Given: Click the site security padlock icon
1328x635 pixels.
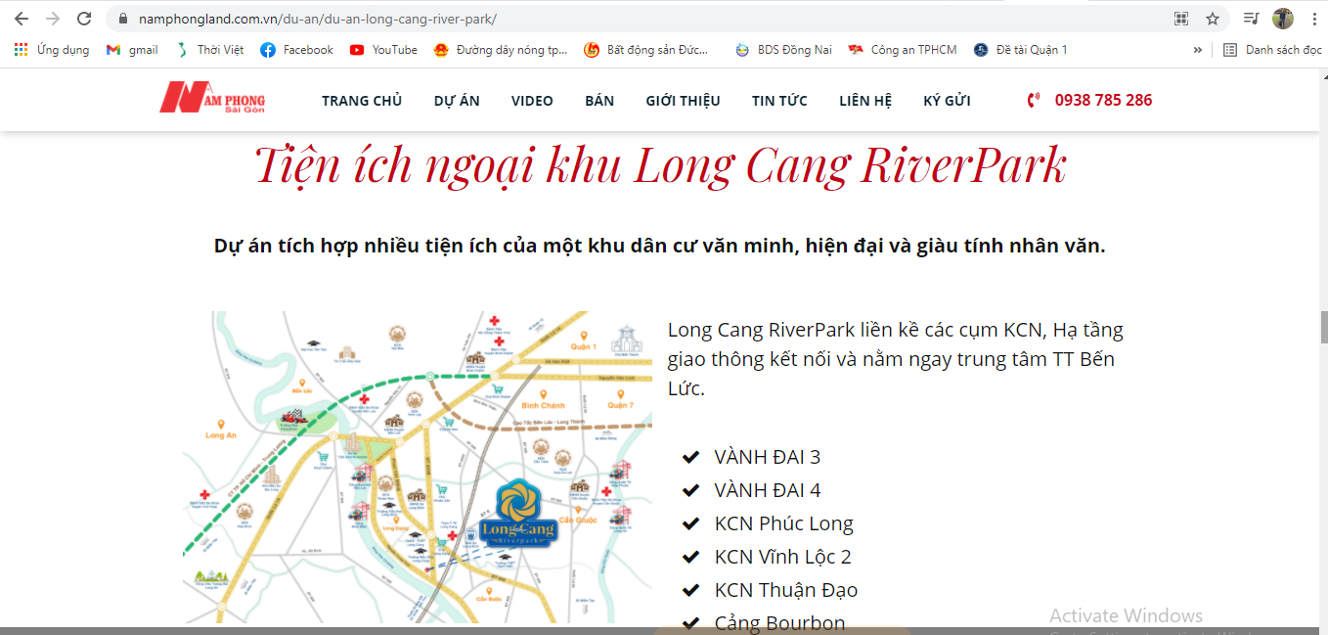Looking at the screenshot, I should 122,18.
